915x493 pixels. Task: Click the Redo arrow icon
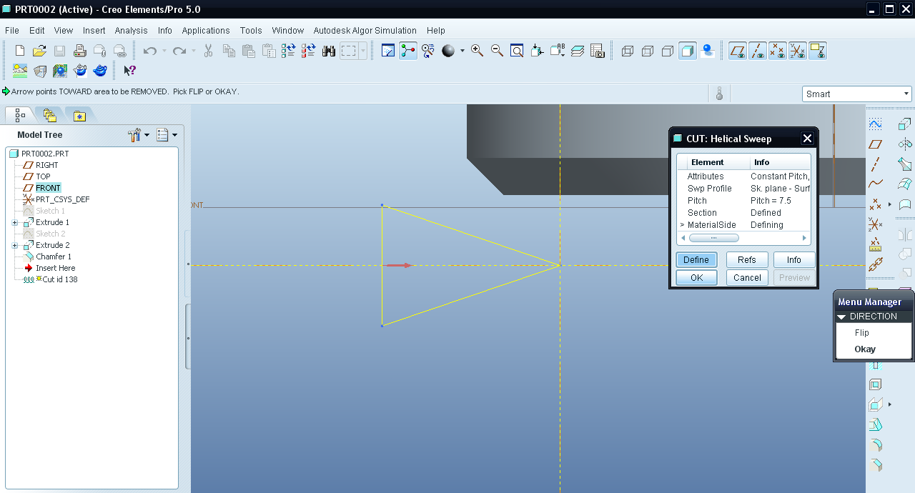(179, 51)
